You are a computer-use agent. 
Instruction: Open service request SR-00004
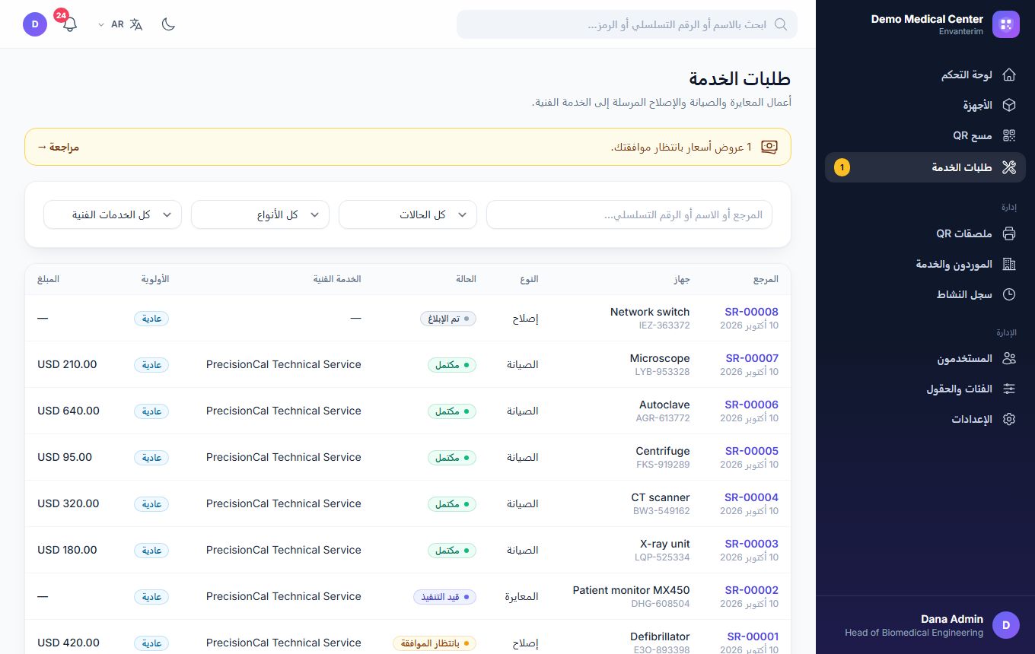pos(751,497)
